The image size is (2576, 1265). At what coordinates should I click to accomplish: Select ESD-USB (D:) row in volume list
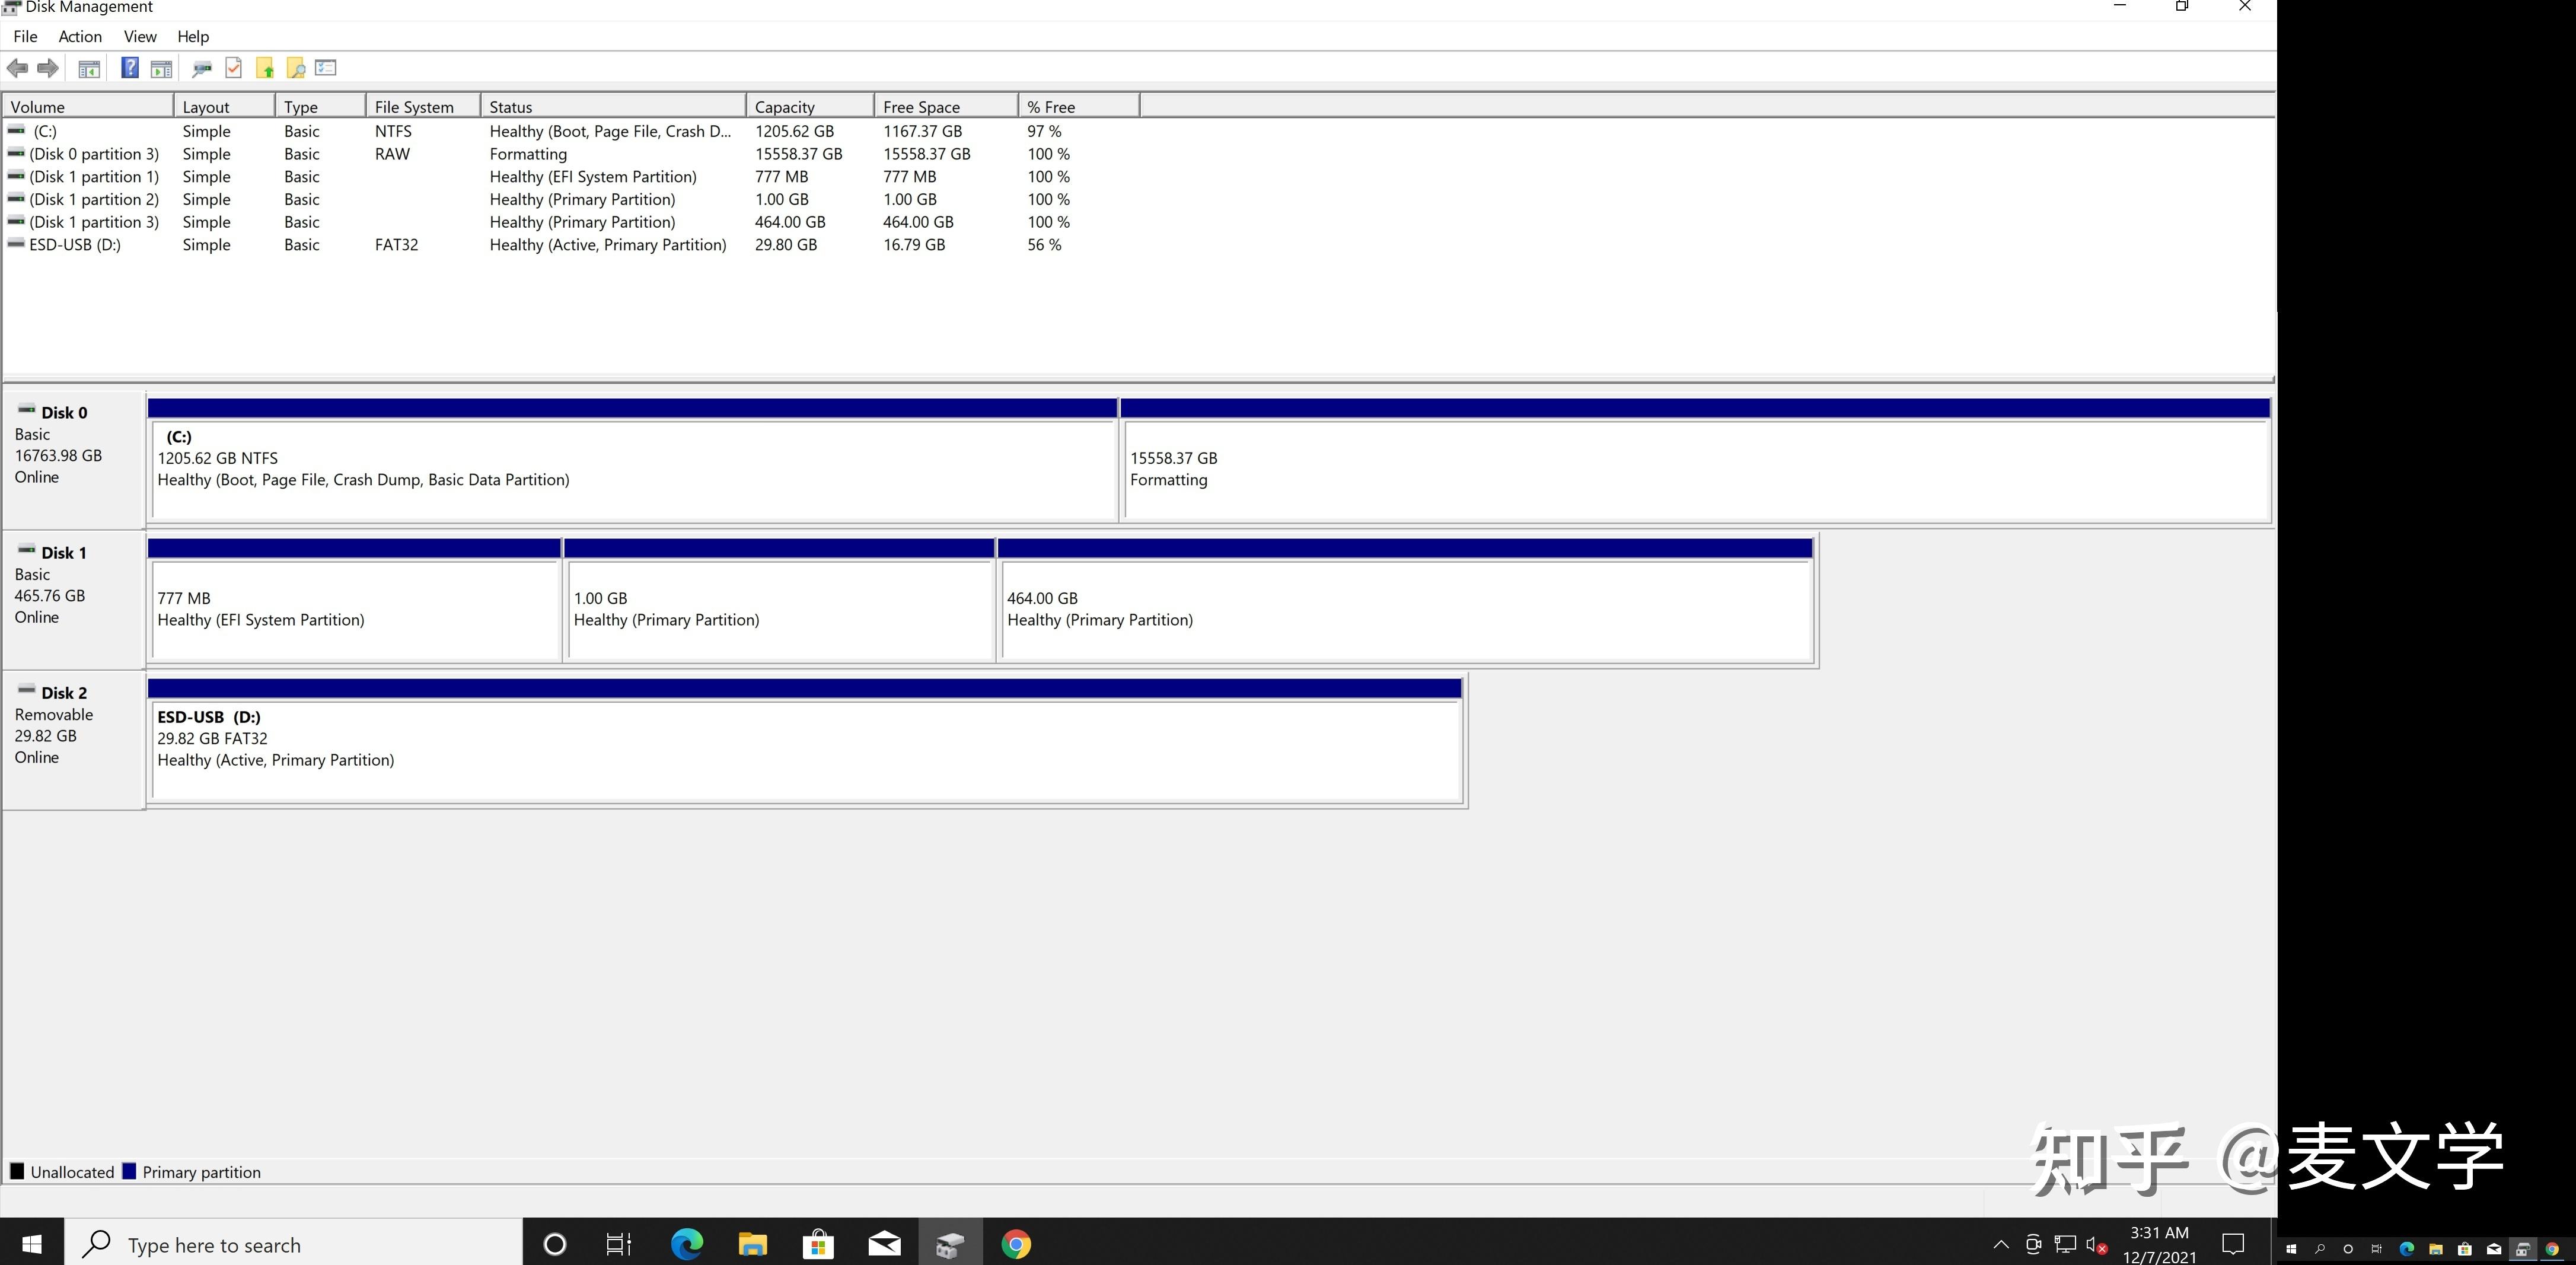click(75, 245)
